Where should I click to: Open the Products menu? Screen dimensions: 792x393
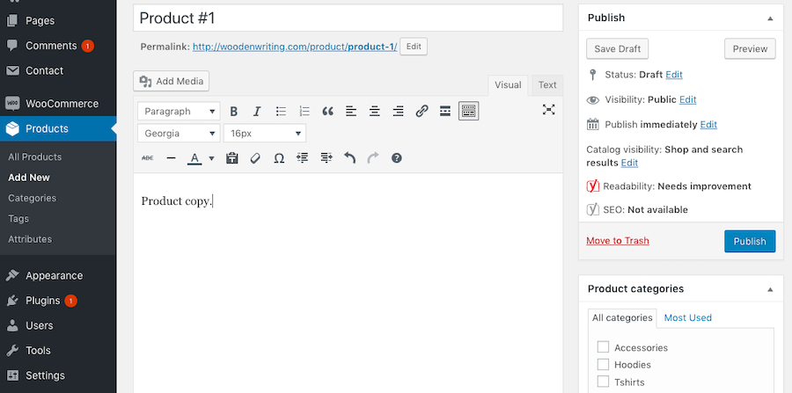coord(58,128)
